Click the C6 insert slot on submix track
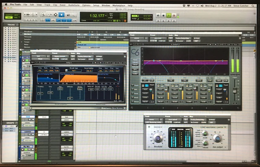 43,132
